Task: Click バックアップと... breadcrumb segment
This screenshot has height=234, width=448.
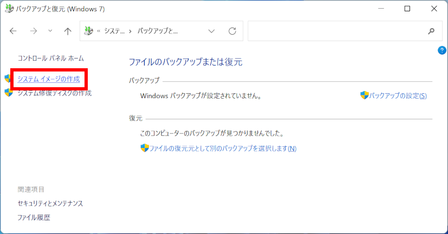Action: pyautogui.click(x=158, y=31)
